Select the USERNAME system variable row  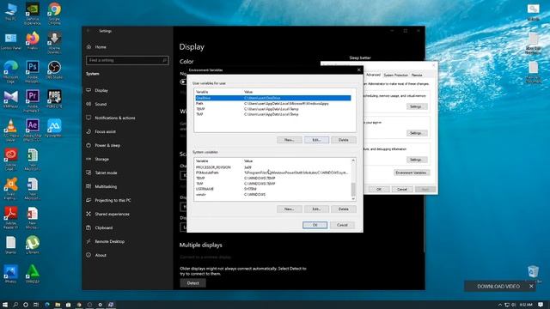coord(272,189)
